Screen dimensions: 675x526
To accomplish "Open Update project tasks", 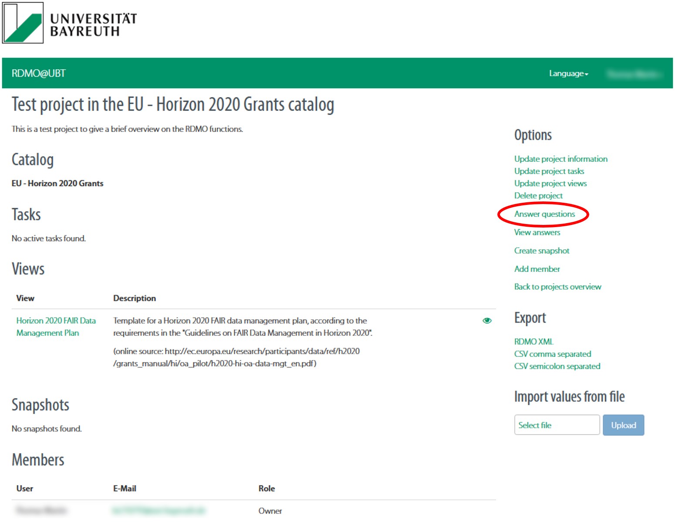I will coord(549,171).
